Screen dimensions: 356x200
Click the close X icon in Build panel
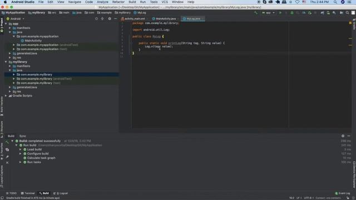(7, 163)
